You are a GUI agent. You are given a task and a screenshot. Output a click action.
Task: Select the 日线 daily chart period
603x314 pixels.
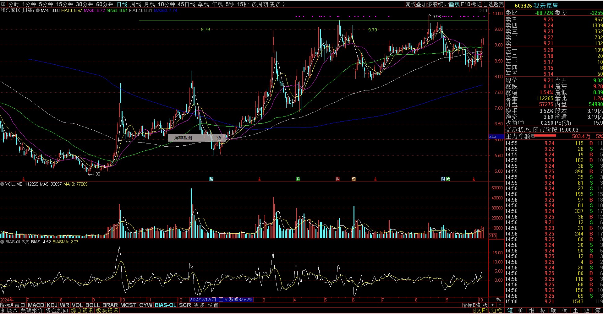coord(122,4)
